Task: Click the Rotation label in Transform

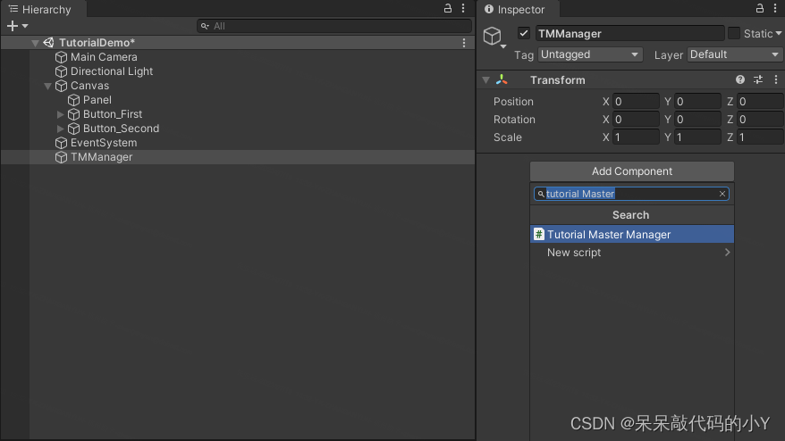Action: (514, 120)
